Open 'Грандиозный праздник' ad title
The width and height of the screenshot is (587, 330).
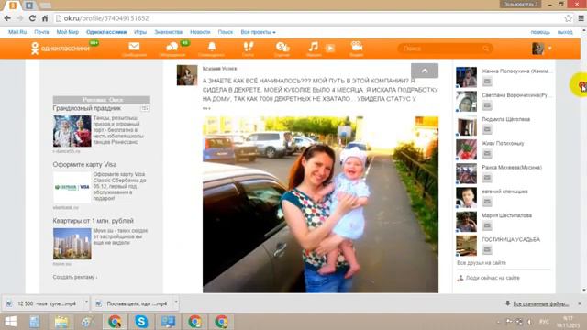[87, 108]
